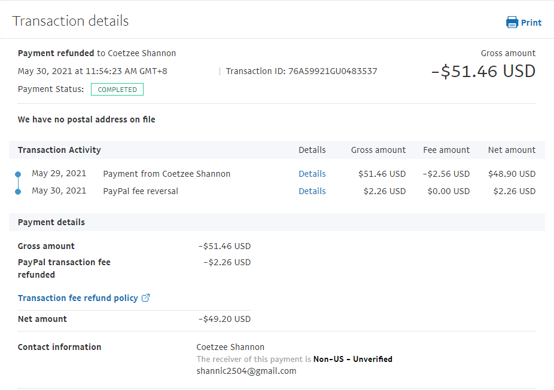554x390 pixels.
Task: Select the PayPal fee reversal row text
Action: pyautogui.click(x=141, y=191)
